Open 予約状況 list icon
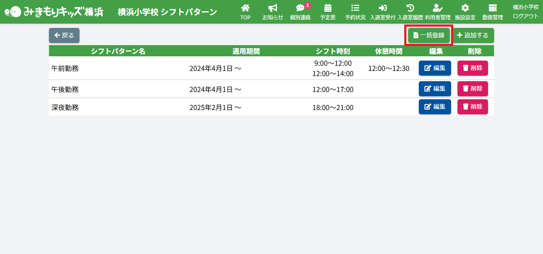Image resolution: width=543 pixels, height=254 pixels. (x=355, y=12)
